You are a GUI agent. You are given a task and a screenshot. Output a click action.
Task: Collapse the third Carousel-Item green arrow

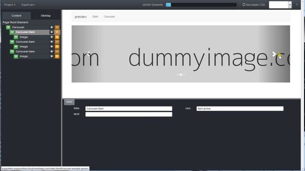click(x=12, y=52)
